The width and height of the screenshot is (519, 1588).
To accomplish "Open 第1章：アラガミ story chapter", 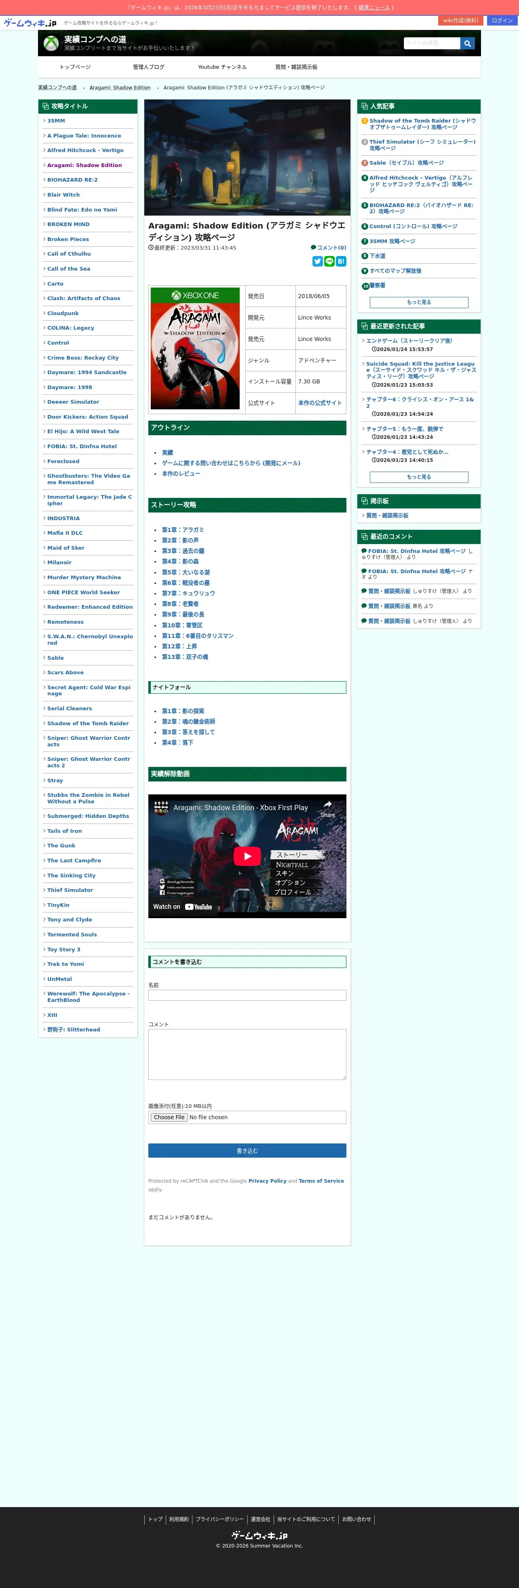I will (182, 529).
